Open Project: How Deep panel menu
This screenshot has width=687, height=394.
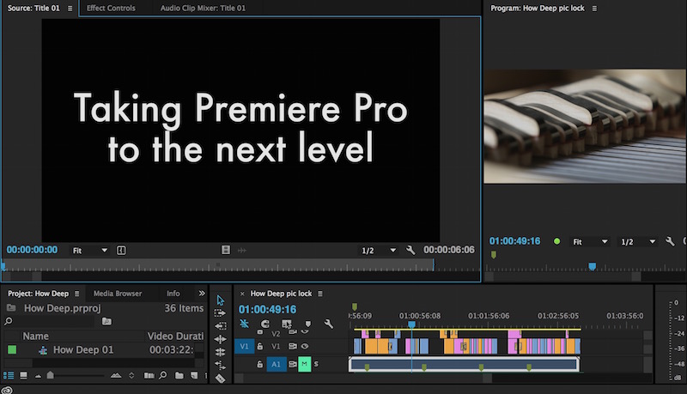click(x=76, y=294)
